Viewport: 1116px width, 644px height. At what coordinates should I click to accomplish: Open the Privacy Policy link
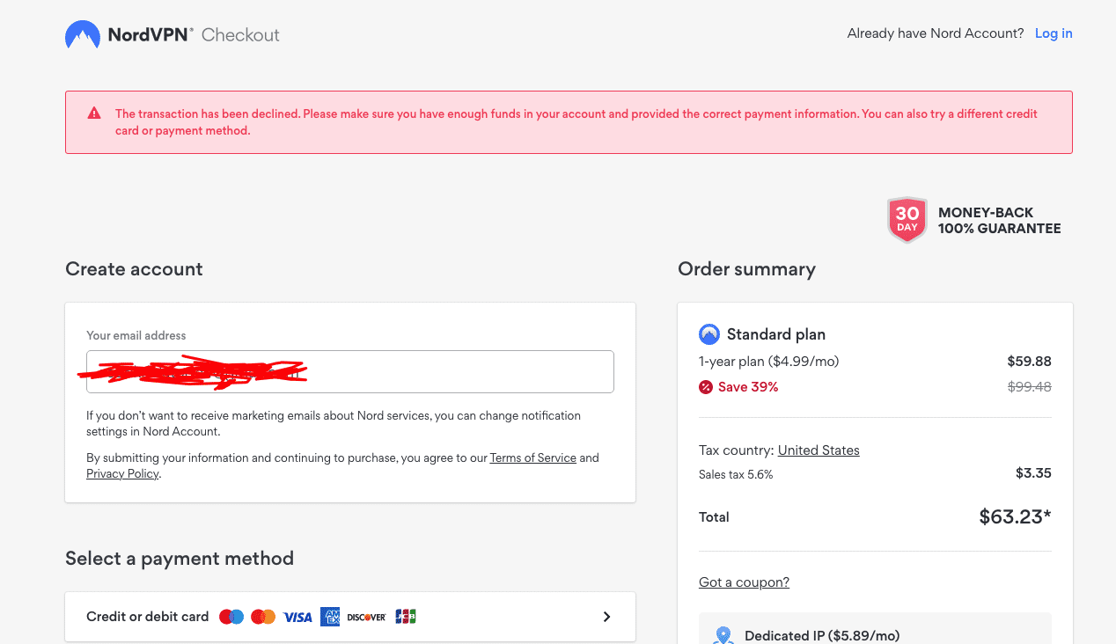coord(122,473)
